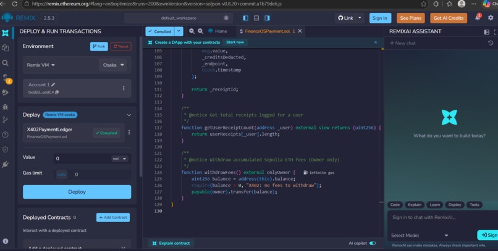
Task: Toggle the AI copilot switch
Action: (373, 243)
